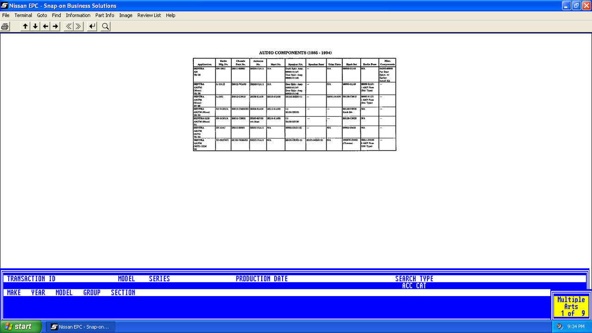Minimize the Nissan EPC window
The width and height of the screenshot is (592, 333).
pyautogui.click(x=567, y=6)
